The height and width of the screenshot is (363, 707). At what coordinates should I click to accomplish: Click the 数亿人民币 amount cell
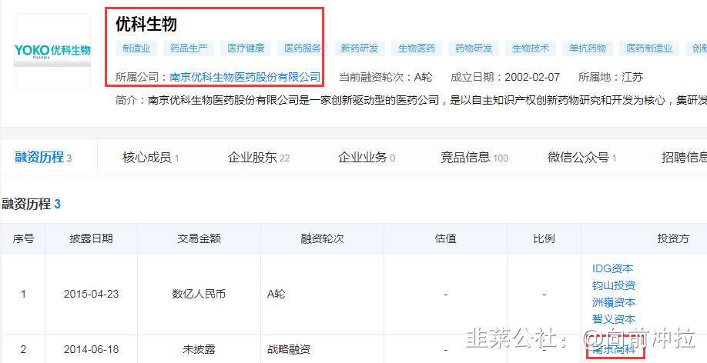(x=199, y=294)
